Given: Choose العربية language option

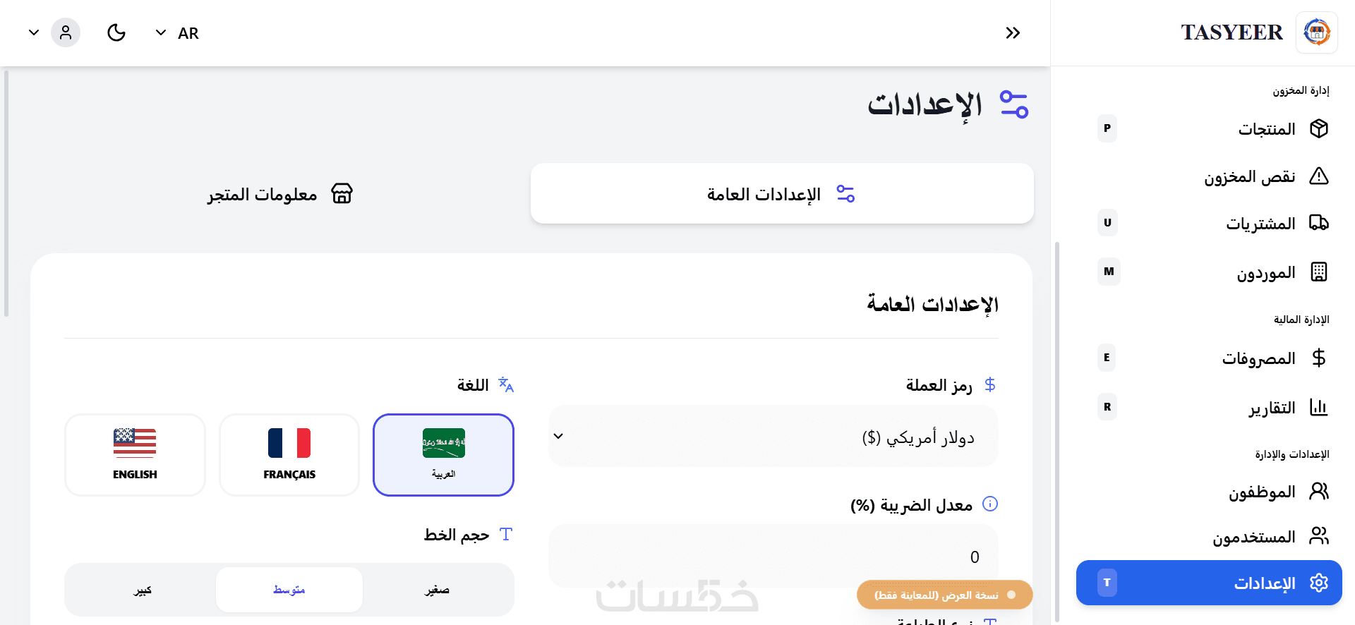Looking at the screenshot, I should click(x=443, y=455).
